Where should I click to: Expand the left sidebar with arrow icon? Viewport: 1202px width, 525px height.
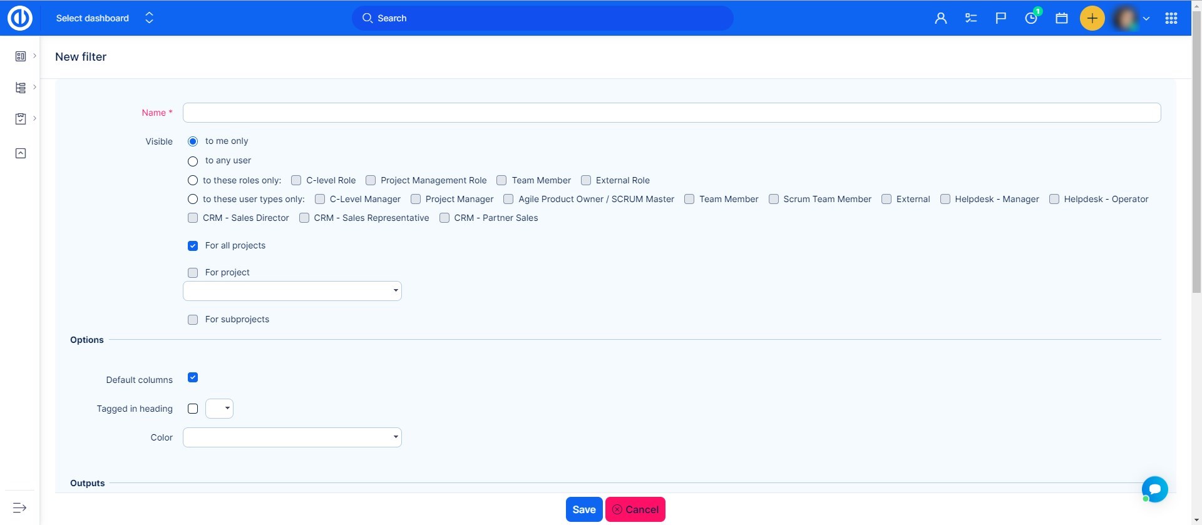[x=20, y=507]
